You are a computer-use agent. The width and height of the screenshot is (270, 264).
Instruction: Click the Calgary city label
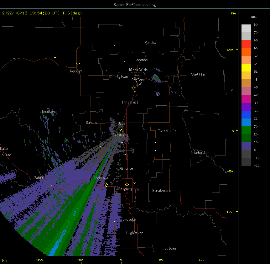tap(125, 189)
